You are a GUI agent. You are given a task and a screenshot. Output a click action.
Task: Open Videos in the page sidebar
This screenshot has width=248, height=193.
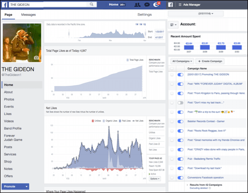coord(9,121)
